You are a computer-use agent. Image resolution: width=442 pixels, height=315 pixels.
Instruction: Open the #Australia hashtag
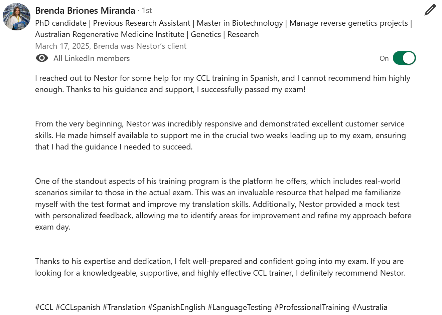[x=370, y=307]
